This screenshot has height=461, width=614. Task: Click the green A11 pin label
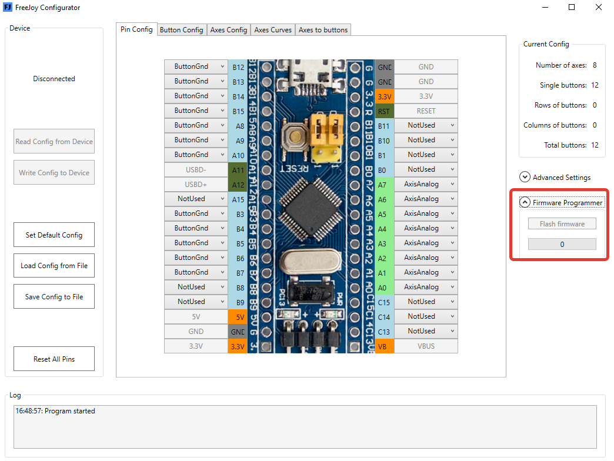238,170
